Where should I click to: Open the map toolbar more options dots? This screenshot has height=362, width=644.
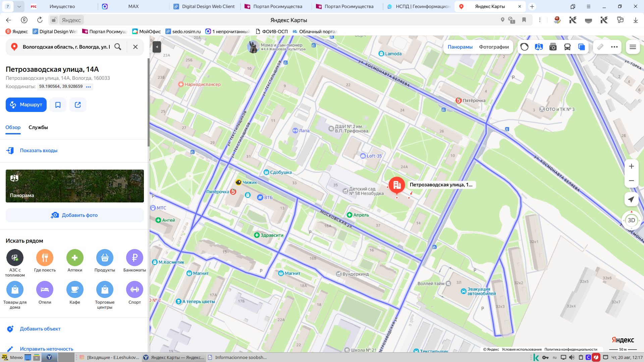coord(614,47)
